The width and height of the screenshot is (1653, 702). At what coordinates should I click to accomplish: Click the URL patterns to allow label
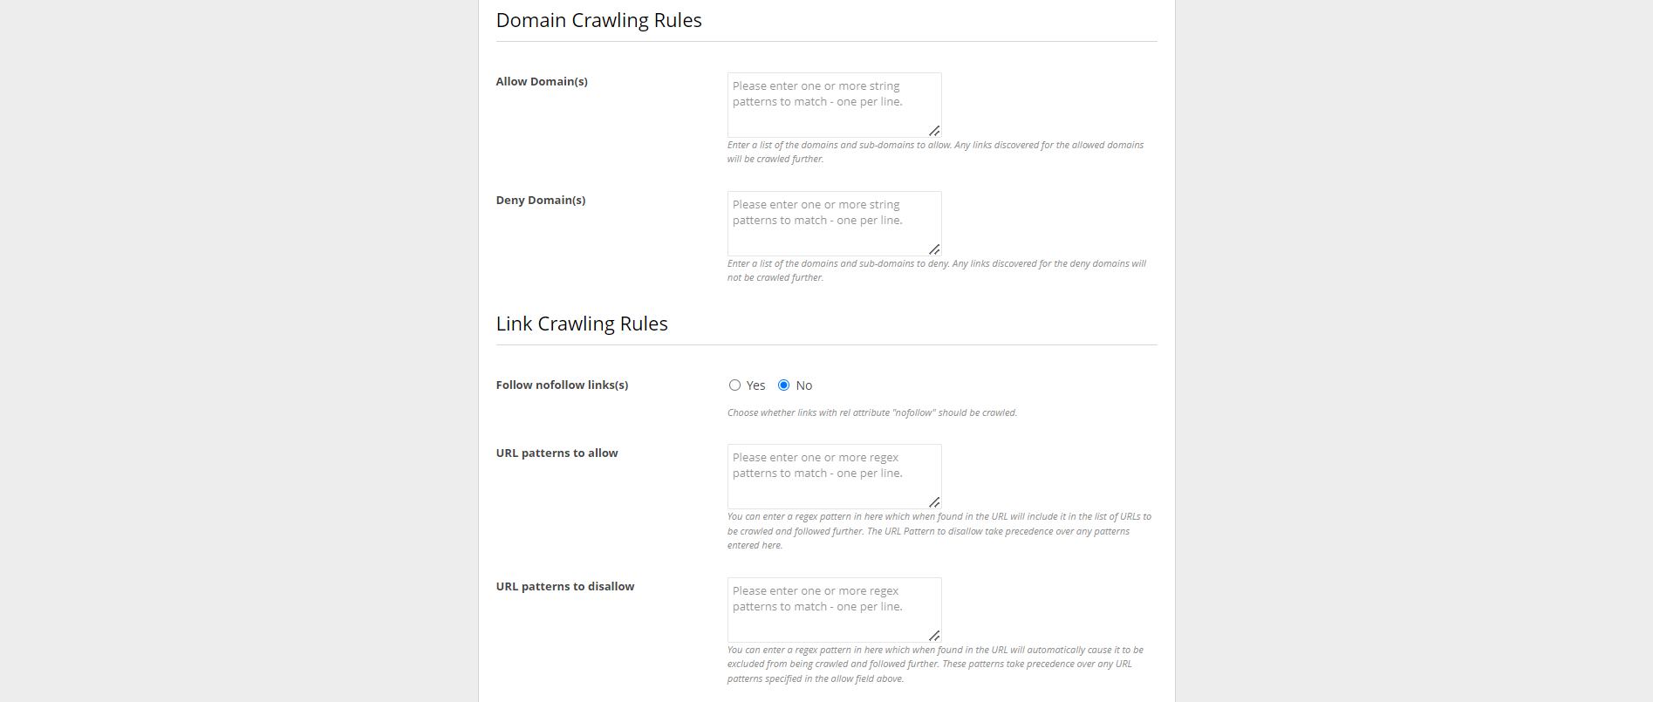(557, 453)
